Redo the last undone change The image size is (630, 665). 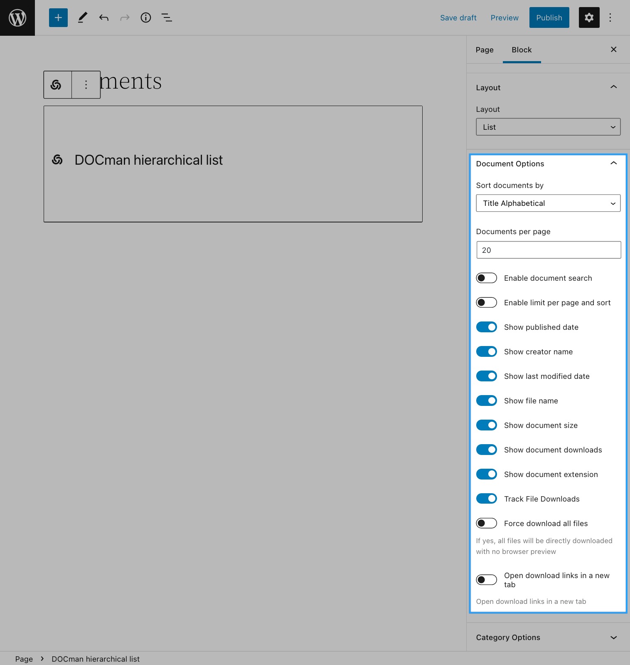(x=125, y=17)
